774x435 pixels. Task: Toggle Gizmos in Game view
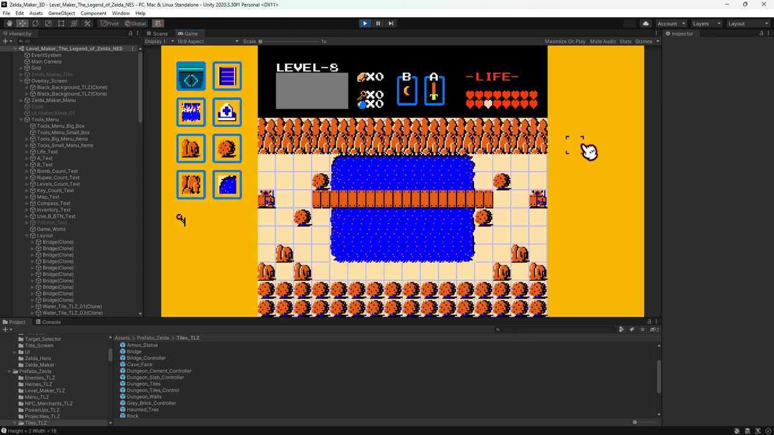coord(644,41)
